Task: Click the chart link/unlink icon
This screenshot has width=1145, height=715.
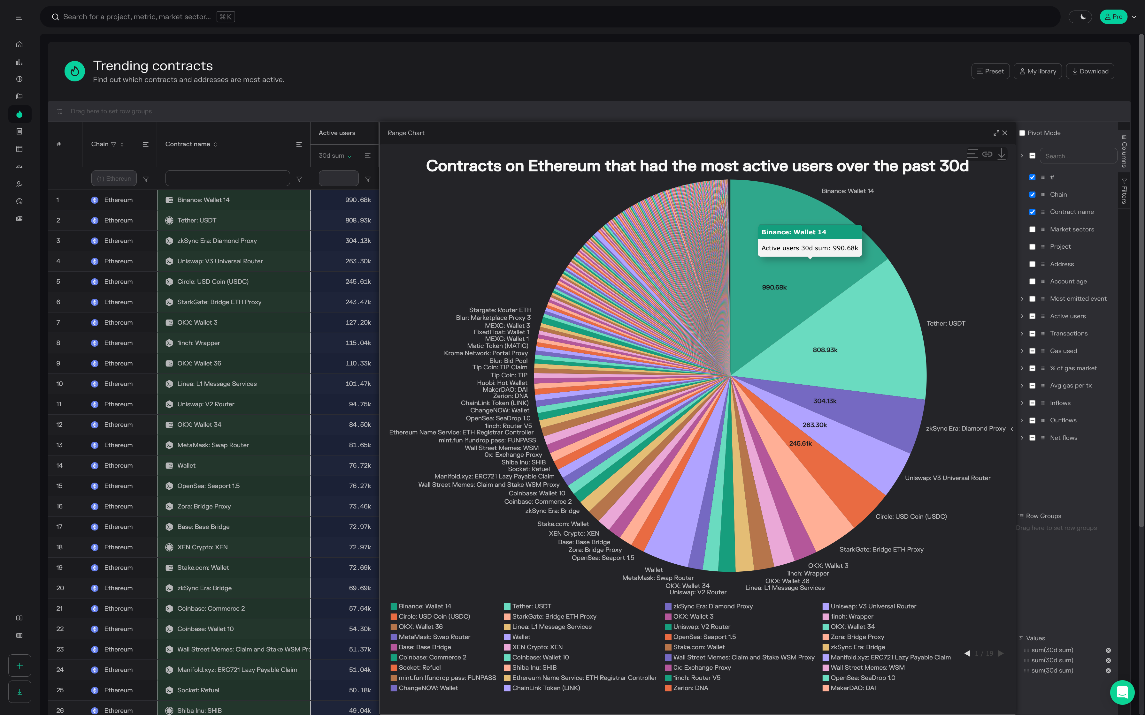Action: pos(987,154)
